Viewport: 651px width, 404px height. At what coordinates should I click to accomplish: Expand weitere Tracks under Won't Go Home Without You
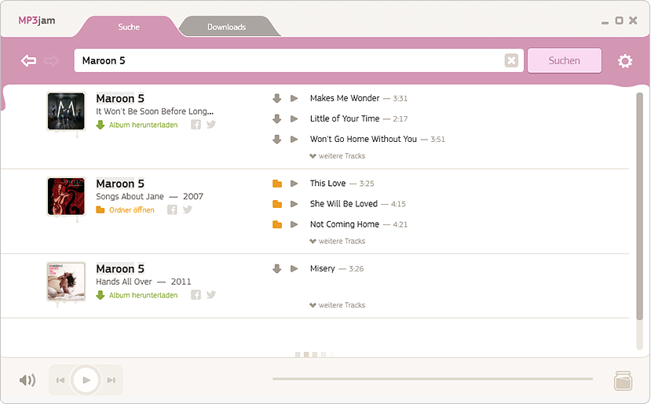338,156
